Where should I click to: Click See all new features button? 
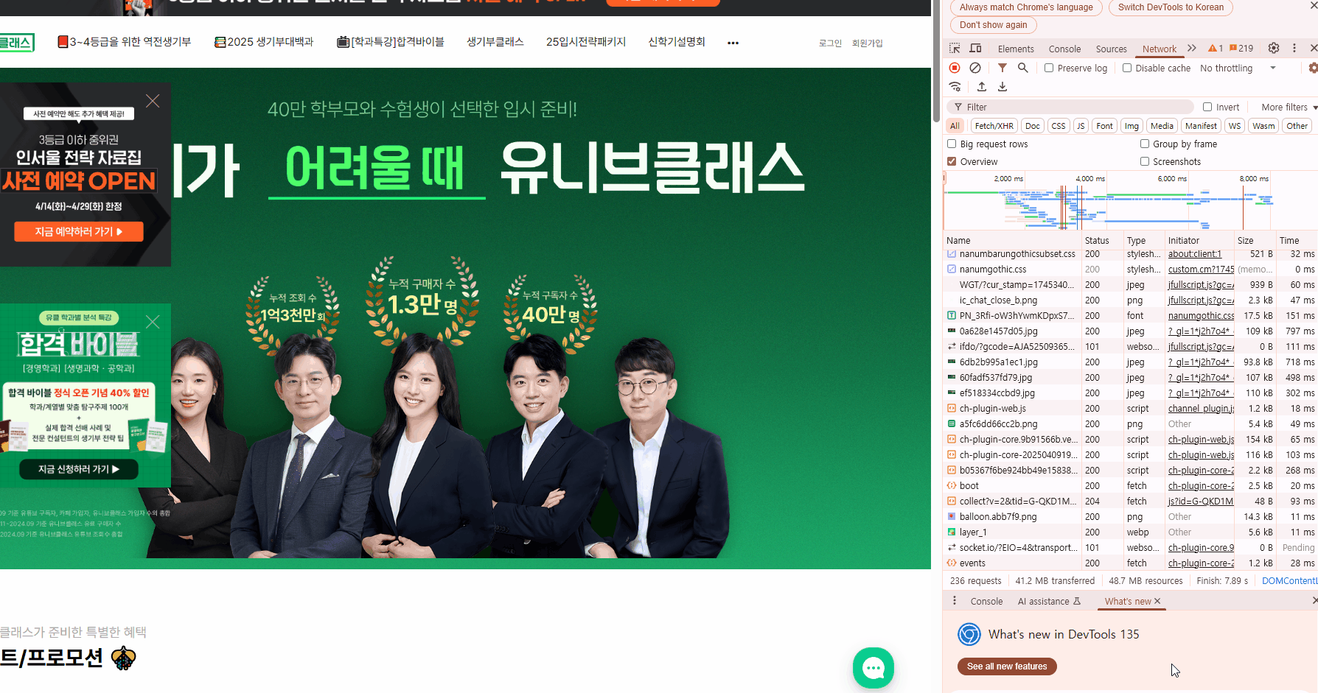click(x=1007, y=666)
